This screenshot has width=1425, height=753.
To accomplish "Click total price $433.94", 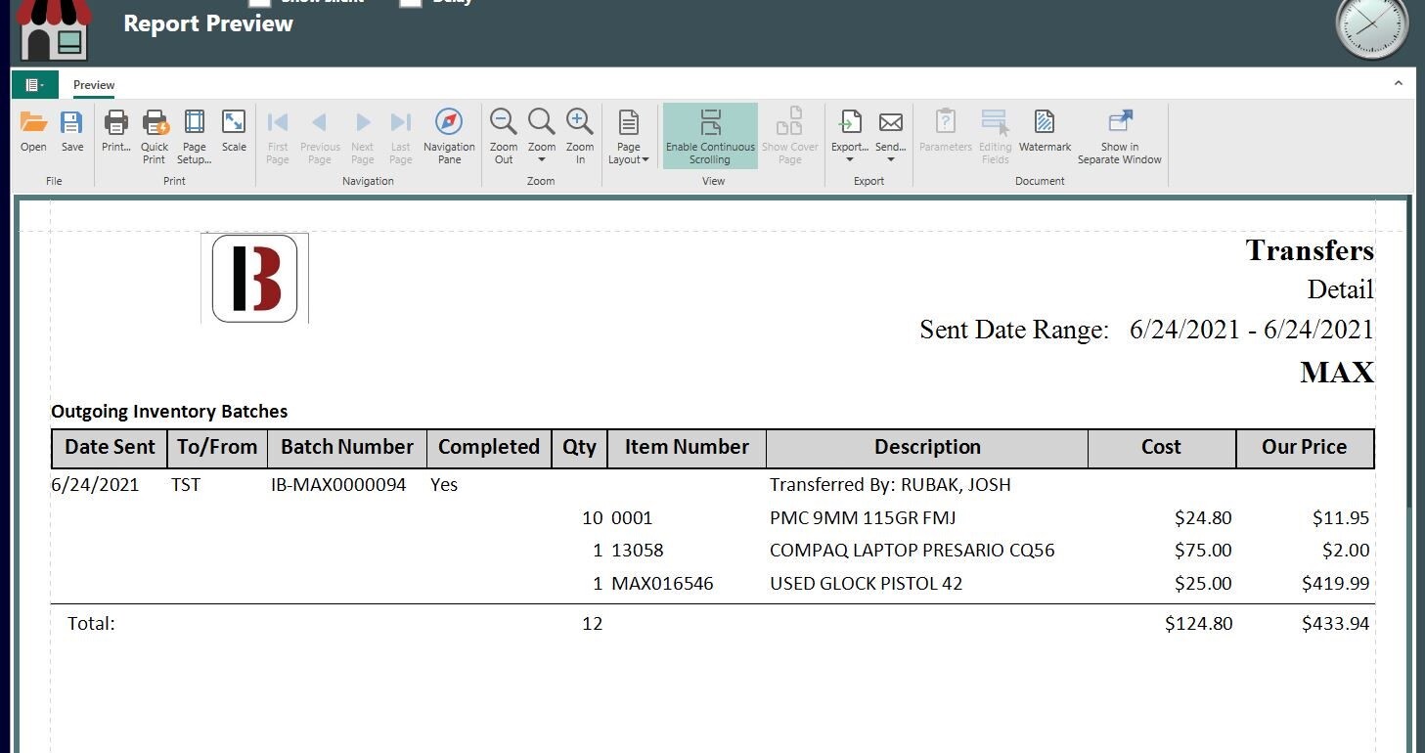I will 1335,624.
